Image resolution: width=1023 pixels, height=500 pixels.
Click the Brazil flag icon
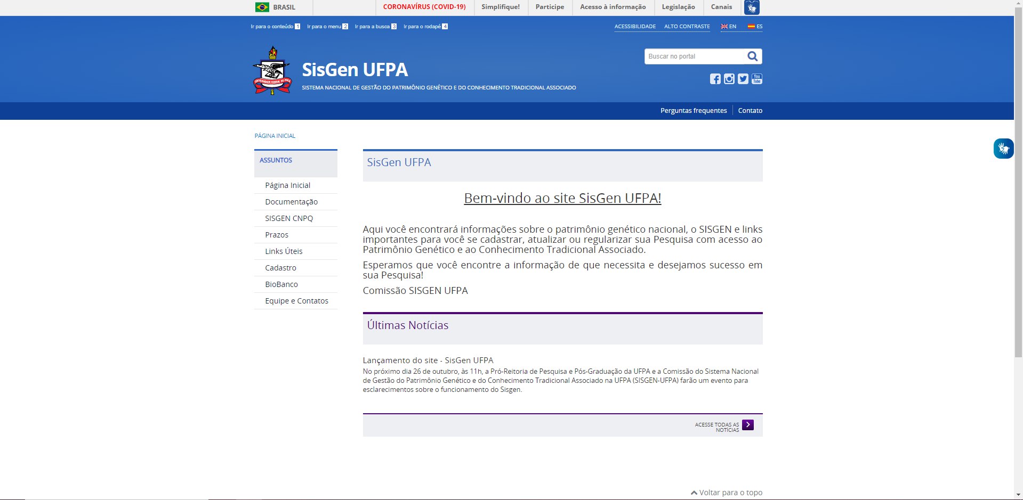click(x=262, y=7)
